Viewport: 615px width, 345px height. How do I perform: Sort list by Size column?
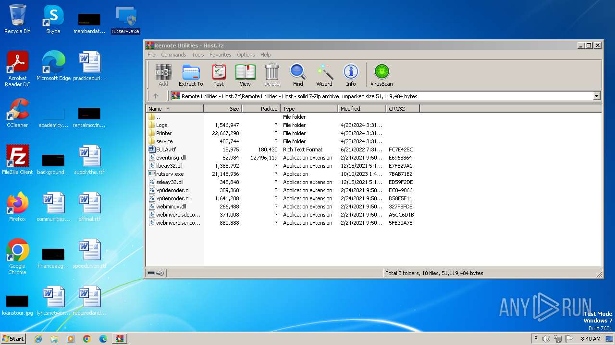click(x=222, y=109)
